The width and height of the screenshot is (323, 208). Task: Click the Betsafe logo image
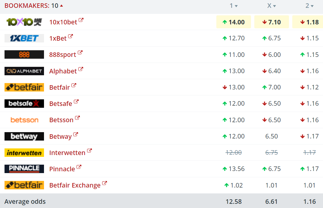tap(24, 104)
